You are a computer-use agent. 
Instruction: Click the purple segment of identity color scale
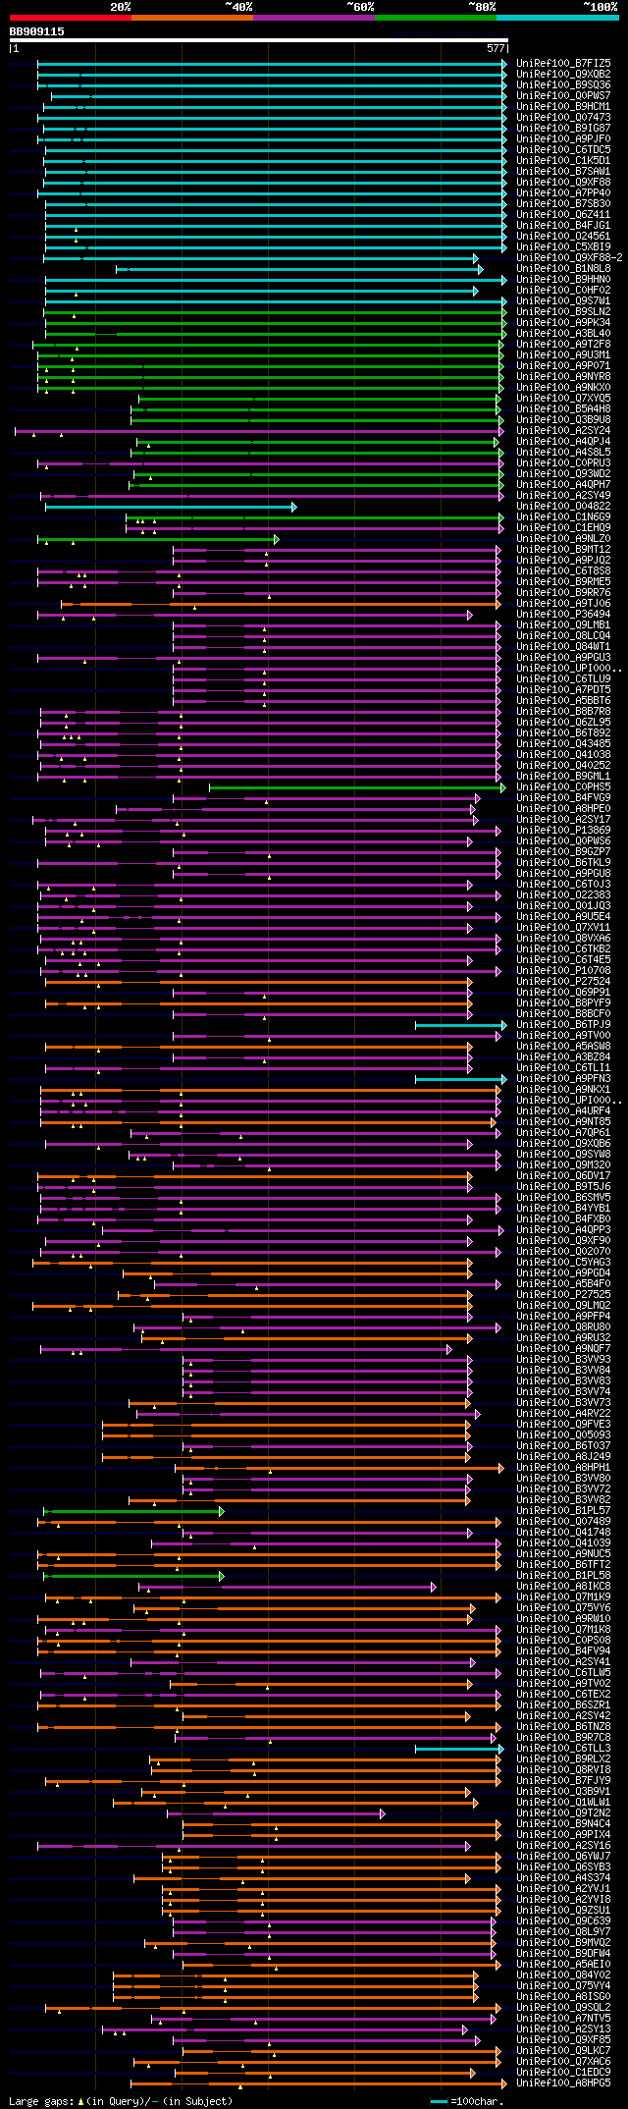[x=313, y=18]
